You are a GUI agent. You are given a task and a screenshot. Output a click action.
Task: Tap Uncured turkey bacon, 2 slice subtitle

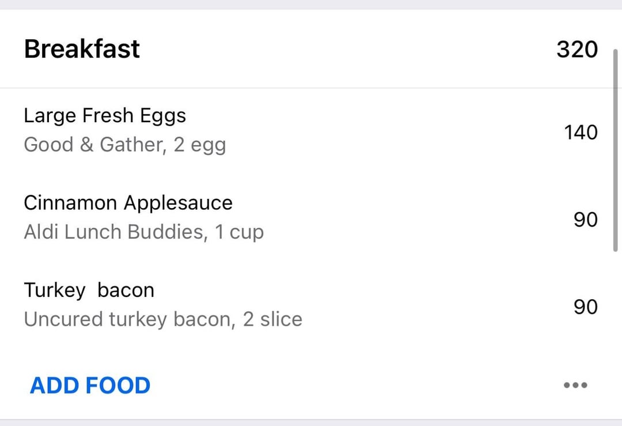pos(163,319)
